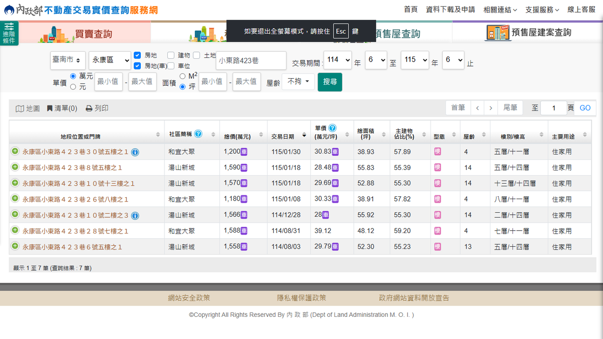Go to 首筆 first record

pos(458,108)
